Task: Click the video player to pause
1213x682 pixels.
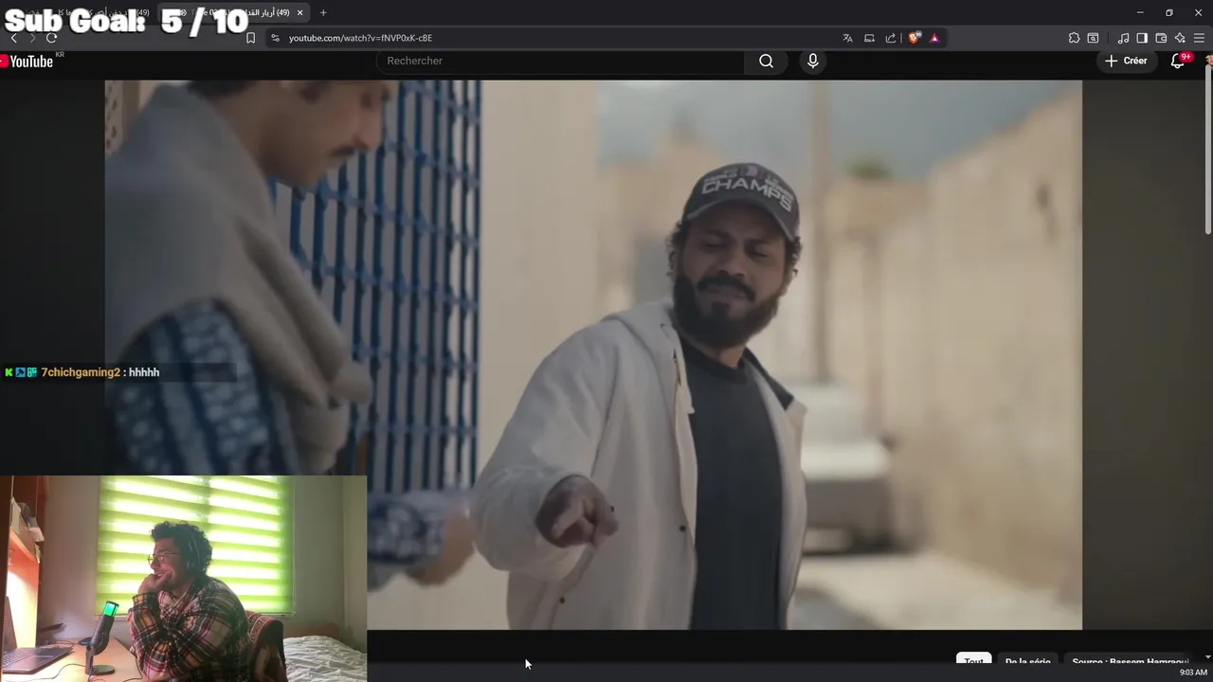Action: (x=593, y=354)
